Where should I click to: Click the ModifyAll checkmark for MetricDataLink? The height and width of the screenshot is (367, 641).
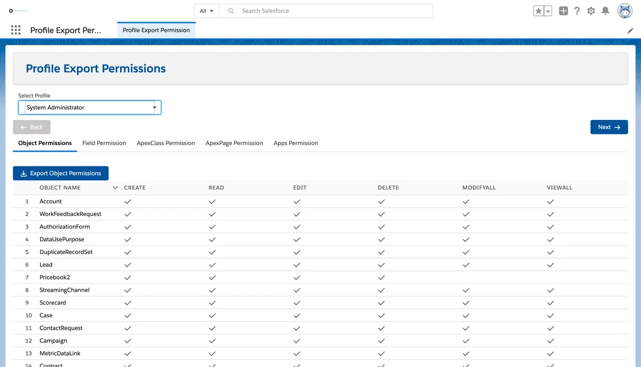coord(466,354)
